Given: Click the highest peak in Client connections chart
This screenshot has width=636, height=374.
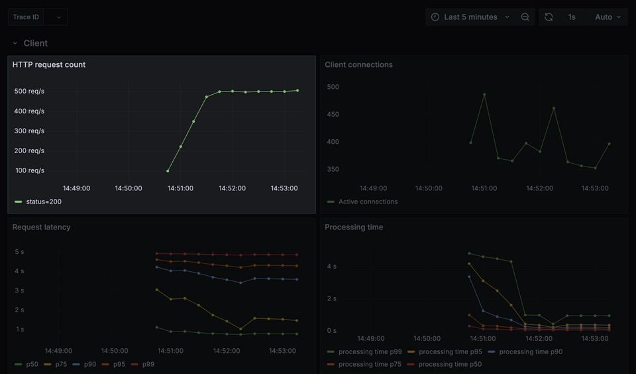Looking at the screenshot, I should 484,94.
